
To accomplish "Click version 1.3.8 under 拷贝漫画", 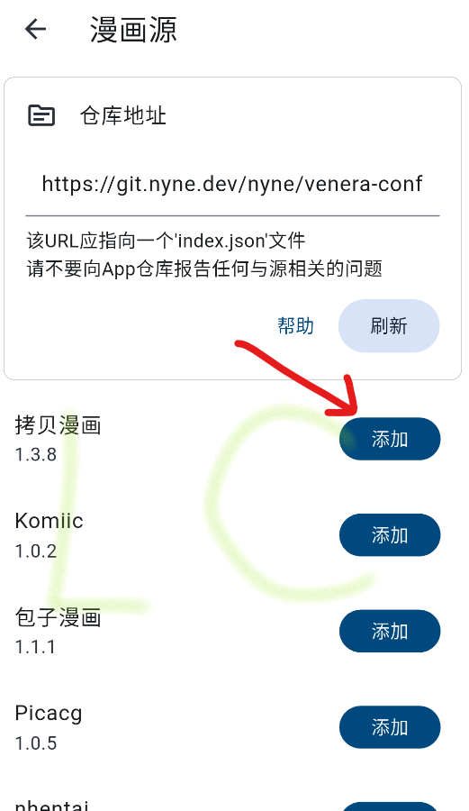I will (36, 455).
